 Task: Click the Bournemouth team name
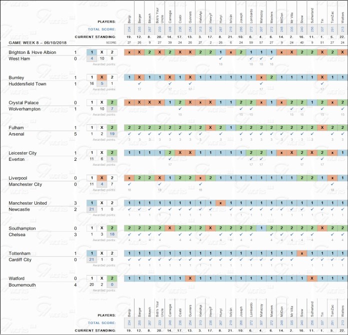coord(23,285)
